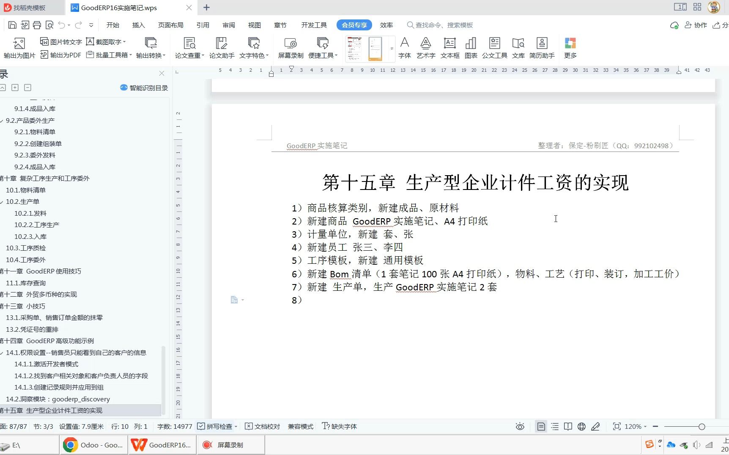Screen dimensions: 729x455
Task: Open 屏幕录制 app in taskbar
Action: coord(231,445)
